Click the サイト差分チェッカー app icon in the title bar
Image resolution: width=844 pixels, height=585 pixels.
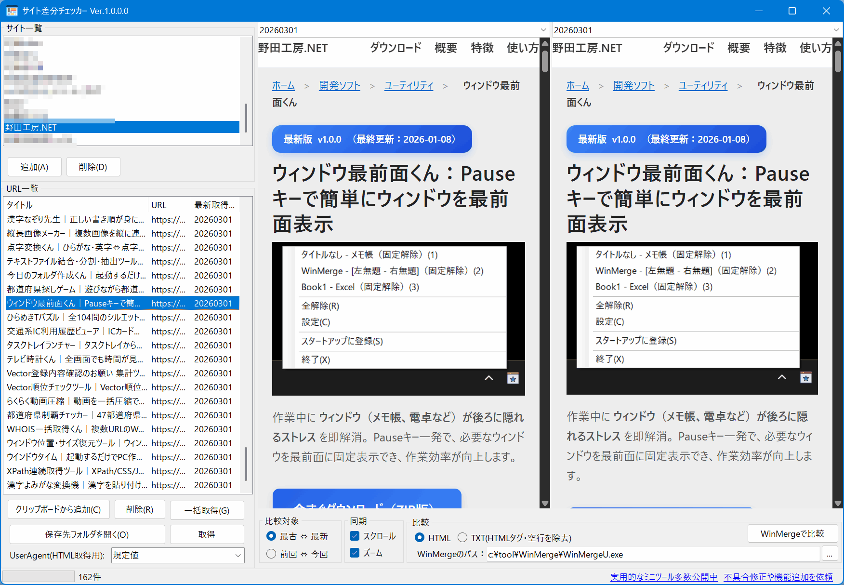pos(12,11)
